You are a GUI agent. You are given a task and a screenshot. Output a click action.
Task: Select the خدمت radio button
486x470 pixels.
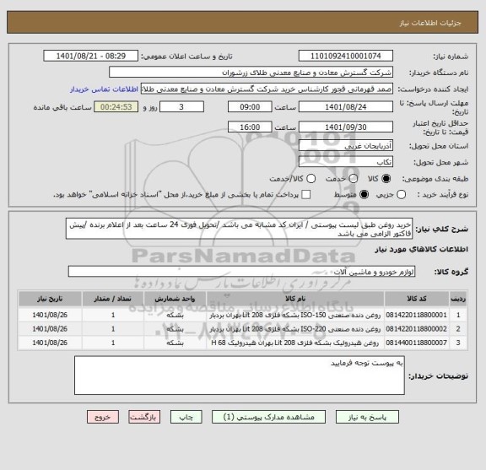point(354,179)
